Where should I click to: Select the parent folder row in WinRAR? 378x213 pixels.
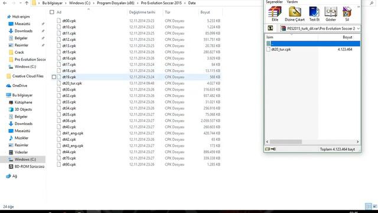313,43
